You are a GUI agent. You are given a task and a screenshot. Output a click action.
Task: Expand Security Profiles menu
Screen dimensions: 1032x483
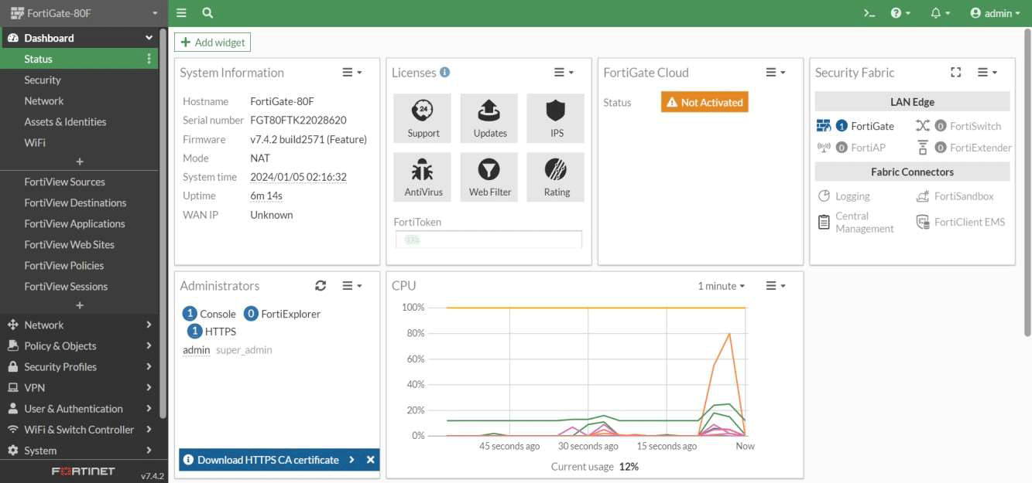tap(79, 366)
